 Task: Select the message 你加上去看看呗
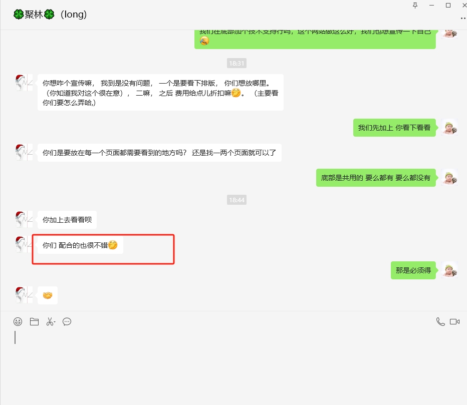(67, 220)
